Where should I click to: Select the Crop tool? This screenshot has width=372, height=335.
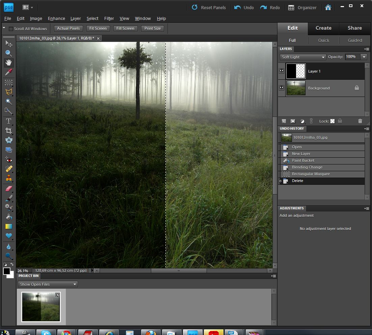point(9,131)
